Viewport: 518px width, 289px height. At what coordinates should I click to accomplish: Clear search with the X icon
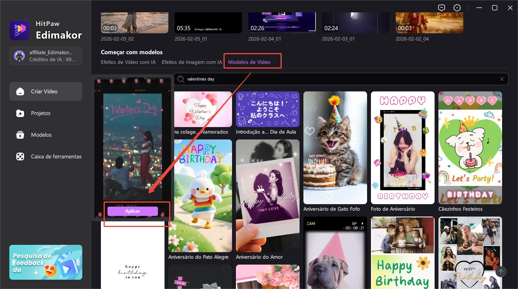click(x=502, y=79)
